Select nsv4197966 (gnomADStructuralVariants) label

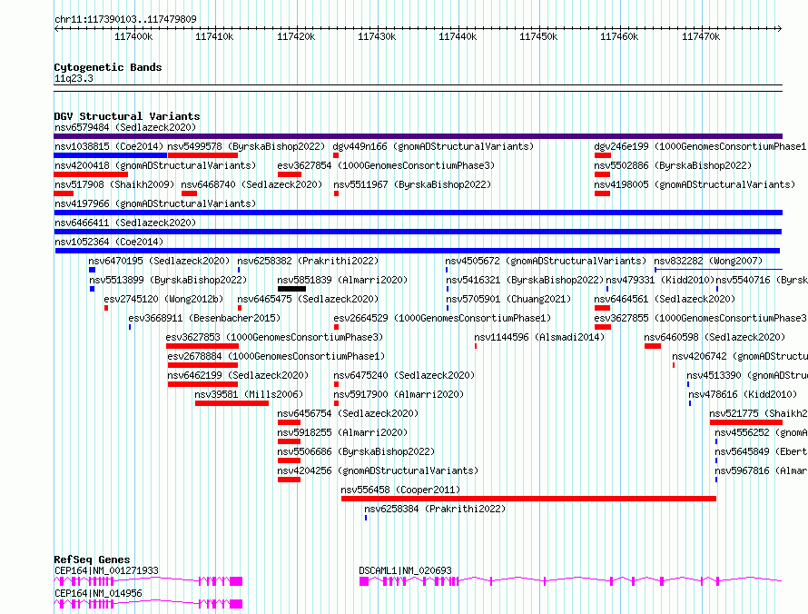pyautogui.click(x=155, y=203)
